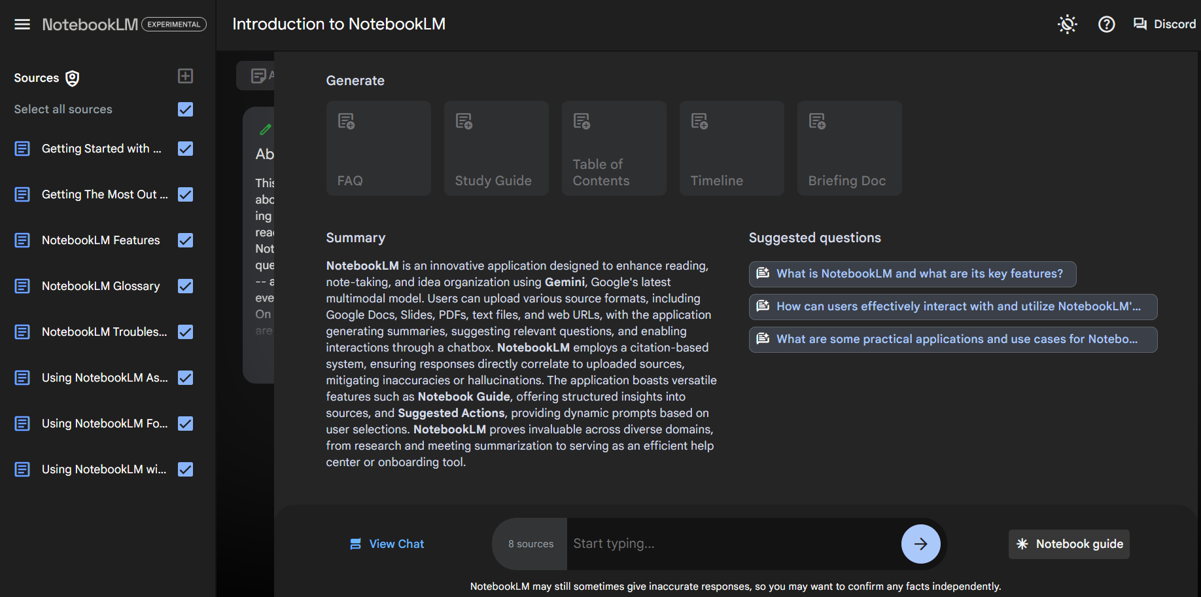This screenshot has width=1201, height=597.
Task: Uncheck the Getting The Most Out source checkbox
Action: 186,194
